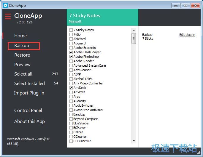Click the scrollbar down arrow in app list
The height and width of the screenshot is (157, 203).
click(x=134, y=141)
